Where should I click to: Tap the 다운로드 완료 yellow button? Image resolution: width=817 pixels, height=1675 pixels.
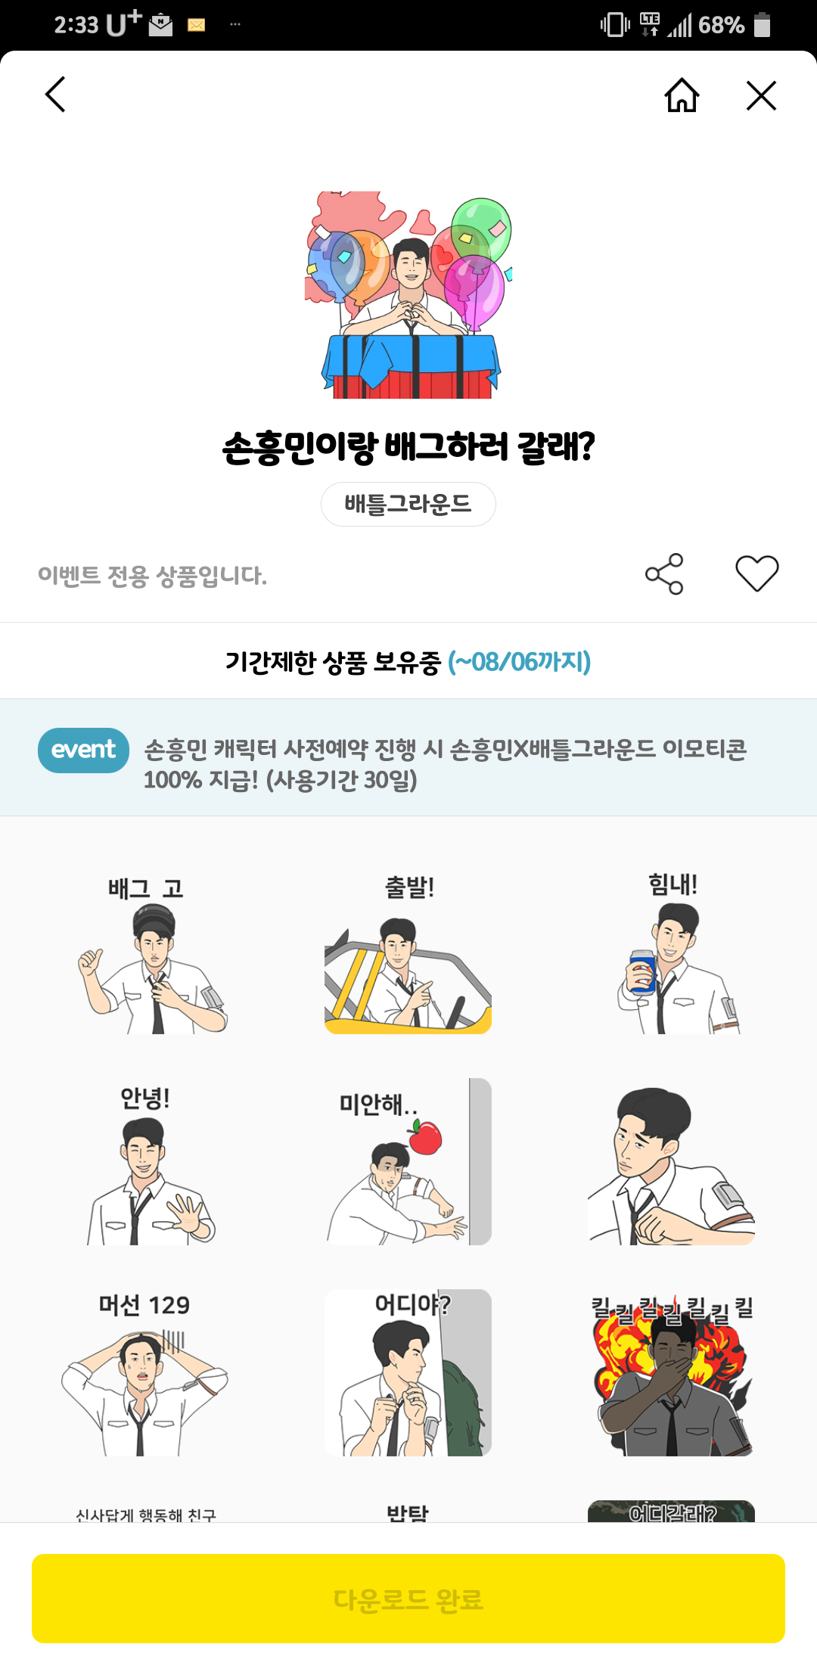point(408,1599)
